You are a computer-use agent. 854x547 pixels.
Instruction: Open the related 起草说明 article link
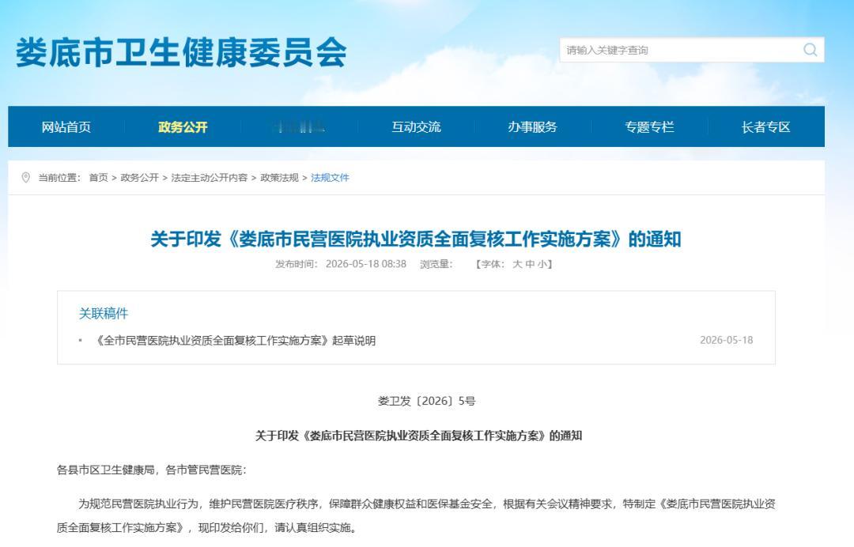click(235, 341)
